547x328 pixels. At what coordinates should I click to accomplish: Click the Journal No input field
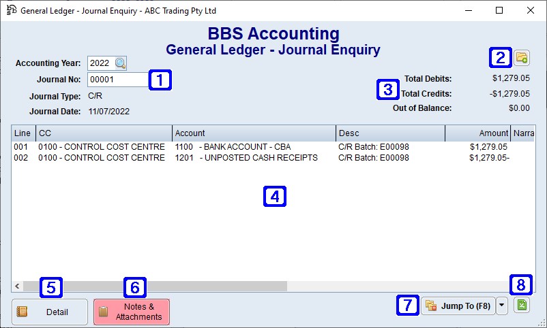[x=117, y=80]
